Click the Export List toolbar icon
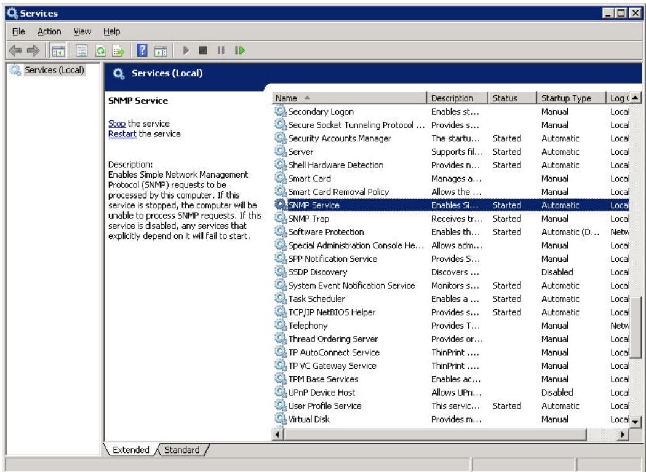Viewport: 646px width, 472px height. pyautogui.click(x=118, y=50)
